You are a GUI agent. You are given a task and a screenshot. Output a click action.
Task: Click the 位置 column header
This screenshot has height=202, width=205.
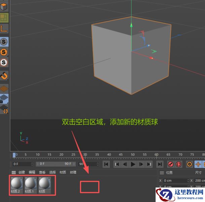[x=169, y=173]
